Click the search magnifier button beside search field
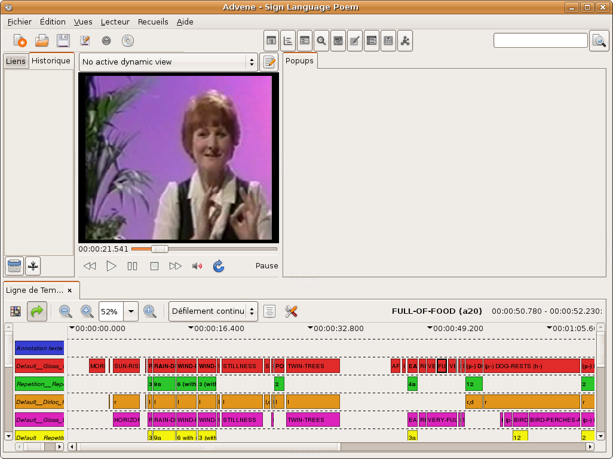 pos(599,41)
